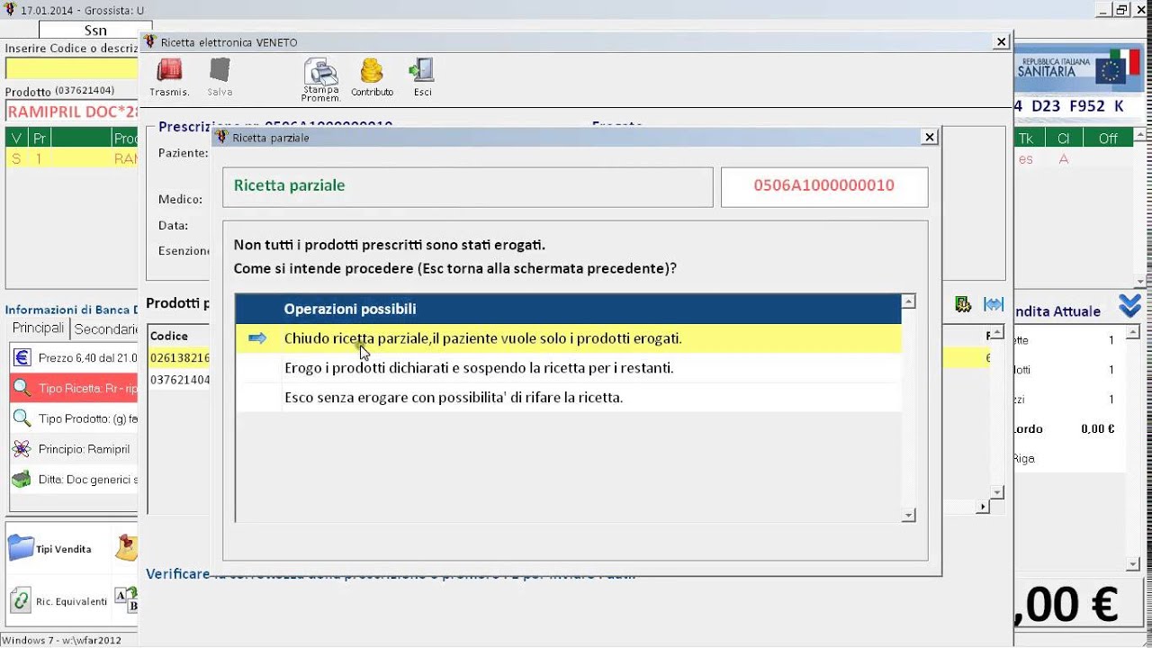This screenshot has height=648, width=1152.
Task: Click the 'Operazioni possibili' header
Action: pos(568,309)
